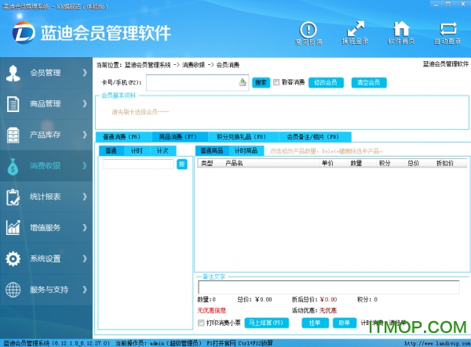Click the 取单 button
Viewport: 471px width, 347px height.
coord(345,323)
